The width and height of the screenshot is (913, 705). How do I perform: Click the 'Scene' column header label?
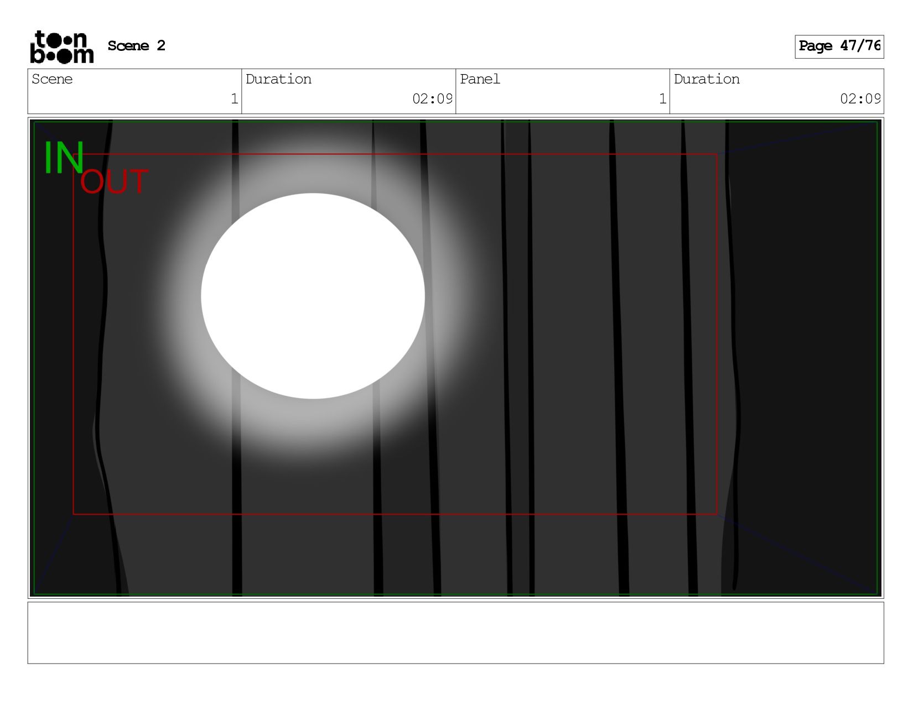(52, 79)
